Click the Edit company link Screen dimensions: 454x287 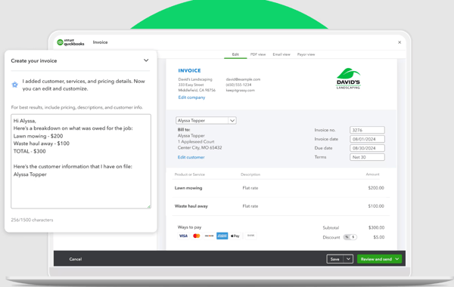[x=191, y=97]
